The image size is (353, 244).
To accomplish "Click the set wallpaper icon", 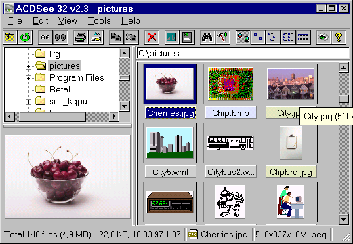I will pyautogui.click(x=96, y=37).
